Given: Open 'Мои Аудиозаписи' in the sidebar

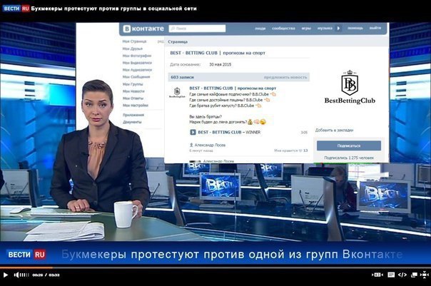Looking at the screenshot, I should point(137,70).
